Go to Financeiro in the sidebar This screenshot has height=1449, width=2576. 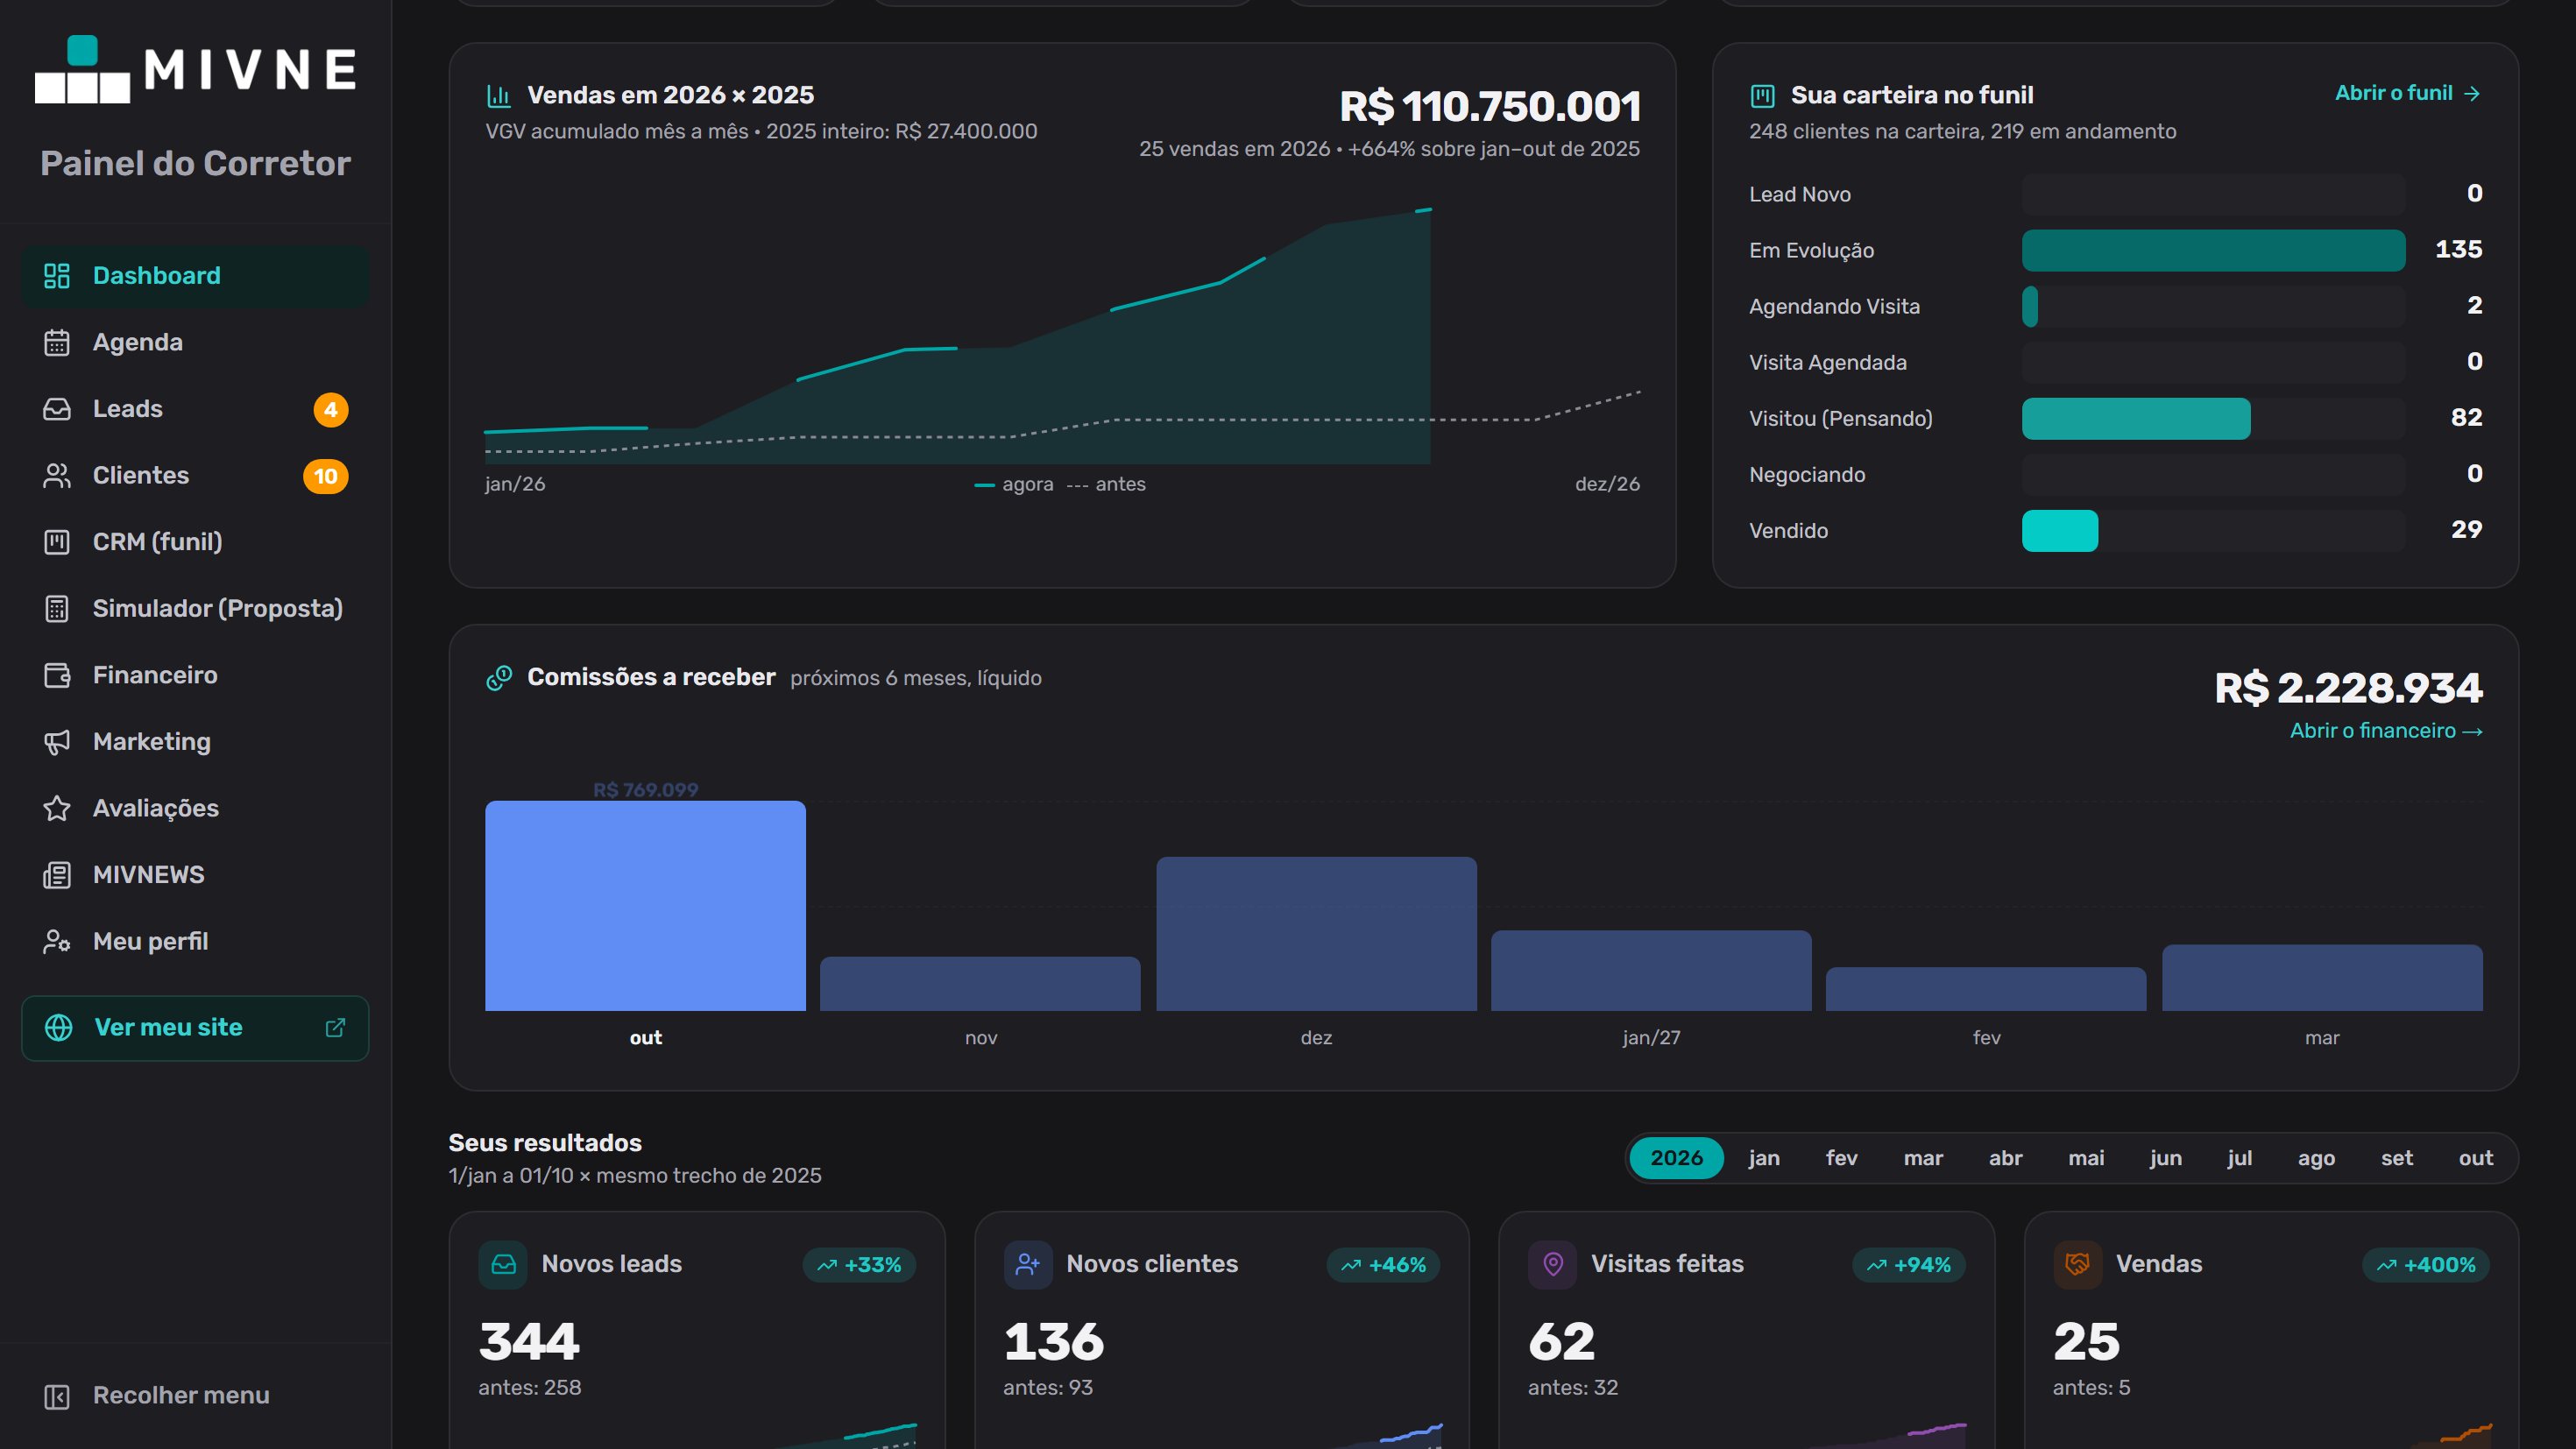point(195,676)
